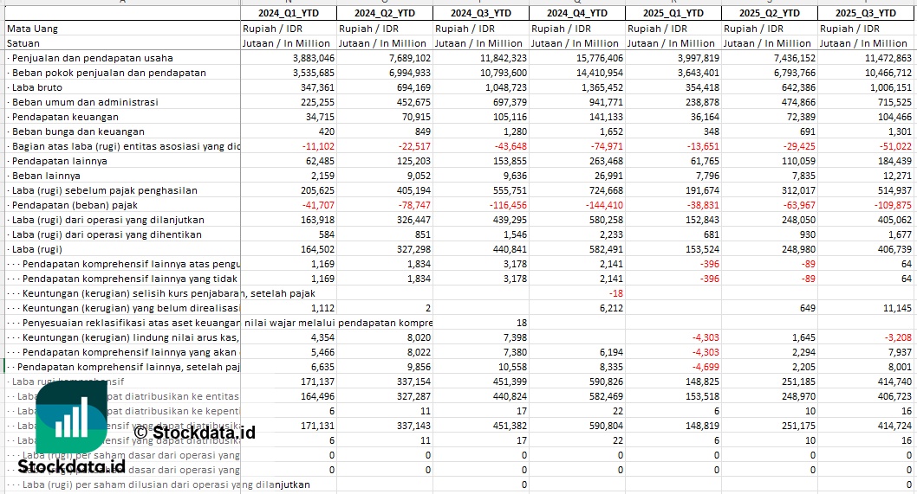Click the "Satuan" row label
This screenshot has width=917, height=494.
(x=23, y=43)
